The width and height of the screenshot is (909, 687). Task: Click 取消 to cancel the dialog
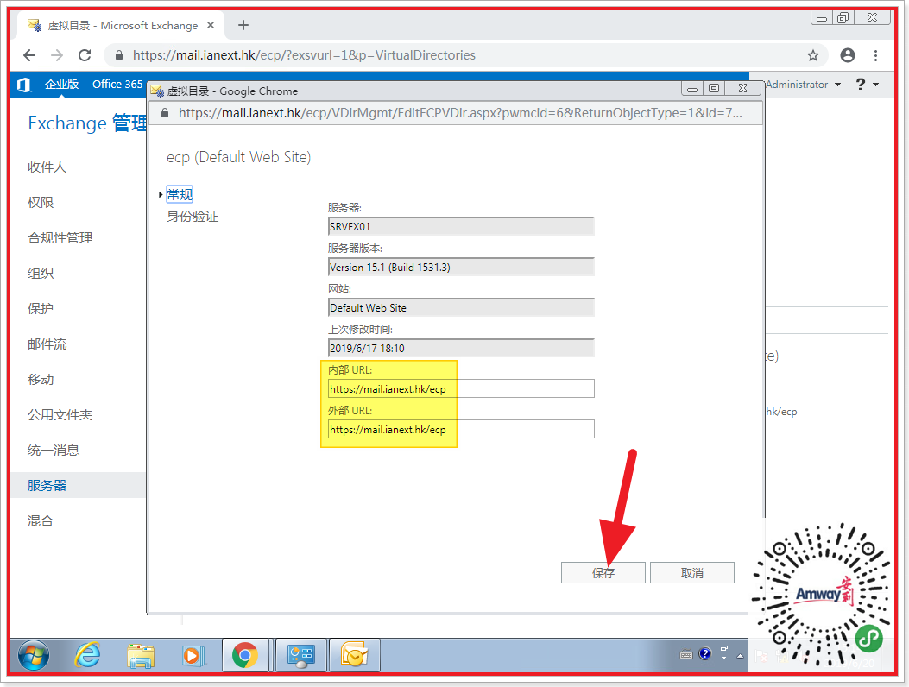(692, 573)
